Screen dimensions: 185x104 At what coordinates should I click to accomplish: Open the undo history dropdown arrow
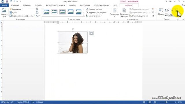click(18, 1)
